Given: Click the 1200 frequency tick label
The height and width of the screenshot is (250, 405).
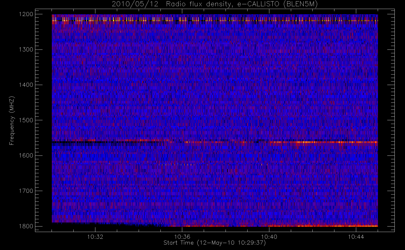Looking at the screenshot, I should pos(26,14).
